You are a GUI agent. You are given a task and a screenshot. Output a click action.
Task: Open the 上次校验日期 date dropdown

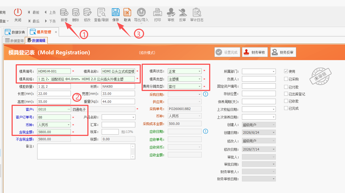tap(273, 109)
